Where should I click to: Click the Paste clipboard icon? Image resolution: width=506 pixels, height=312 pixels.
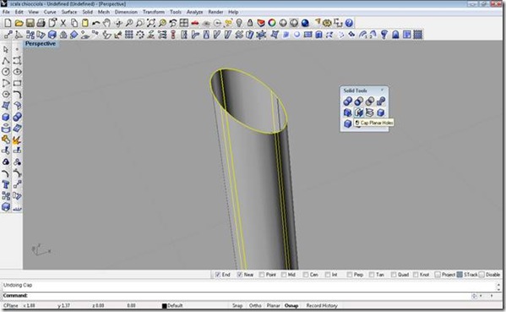pyautogui.click(x=85, y=23)
